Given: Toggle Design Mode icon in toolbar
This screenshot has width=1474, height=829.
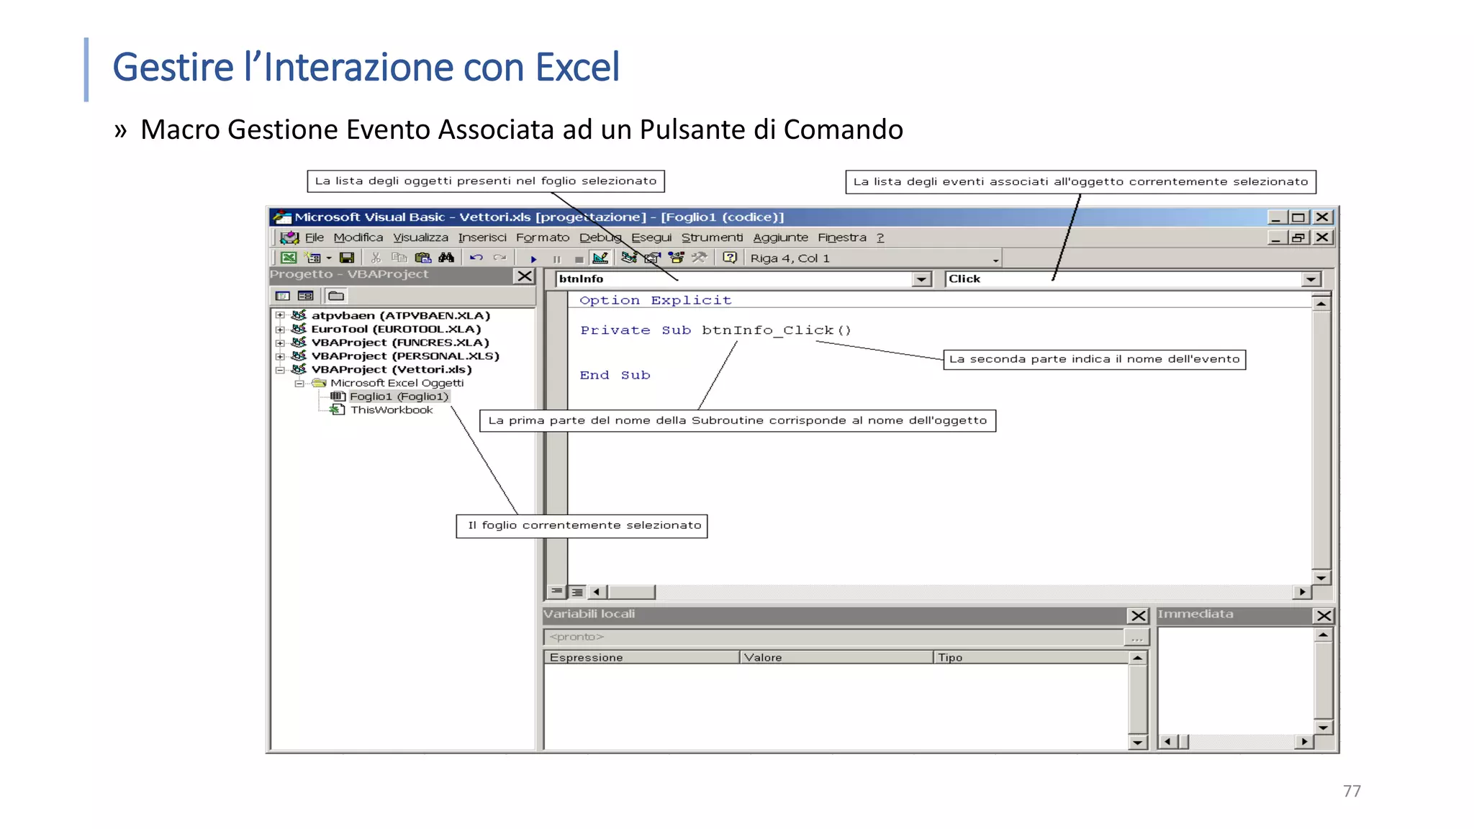Looking at the screenshot, I should 600,258.
